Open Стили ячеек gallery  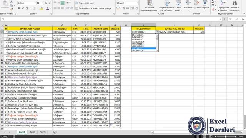[x=178, y=6]
